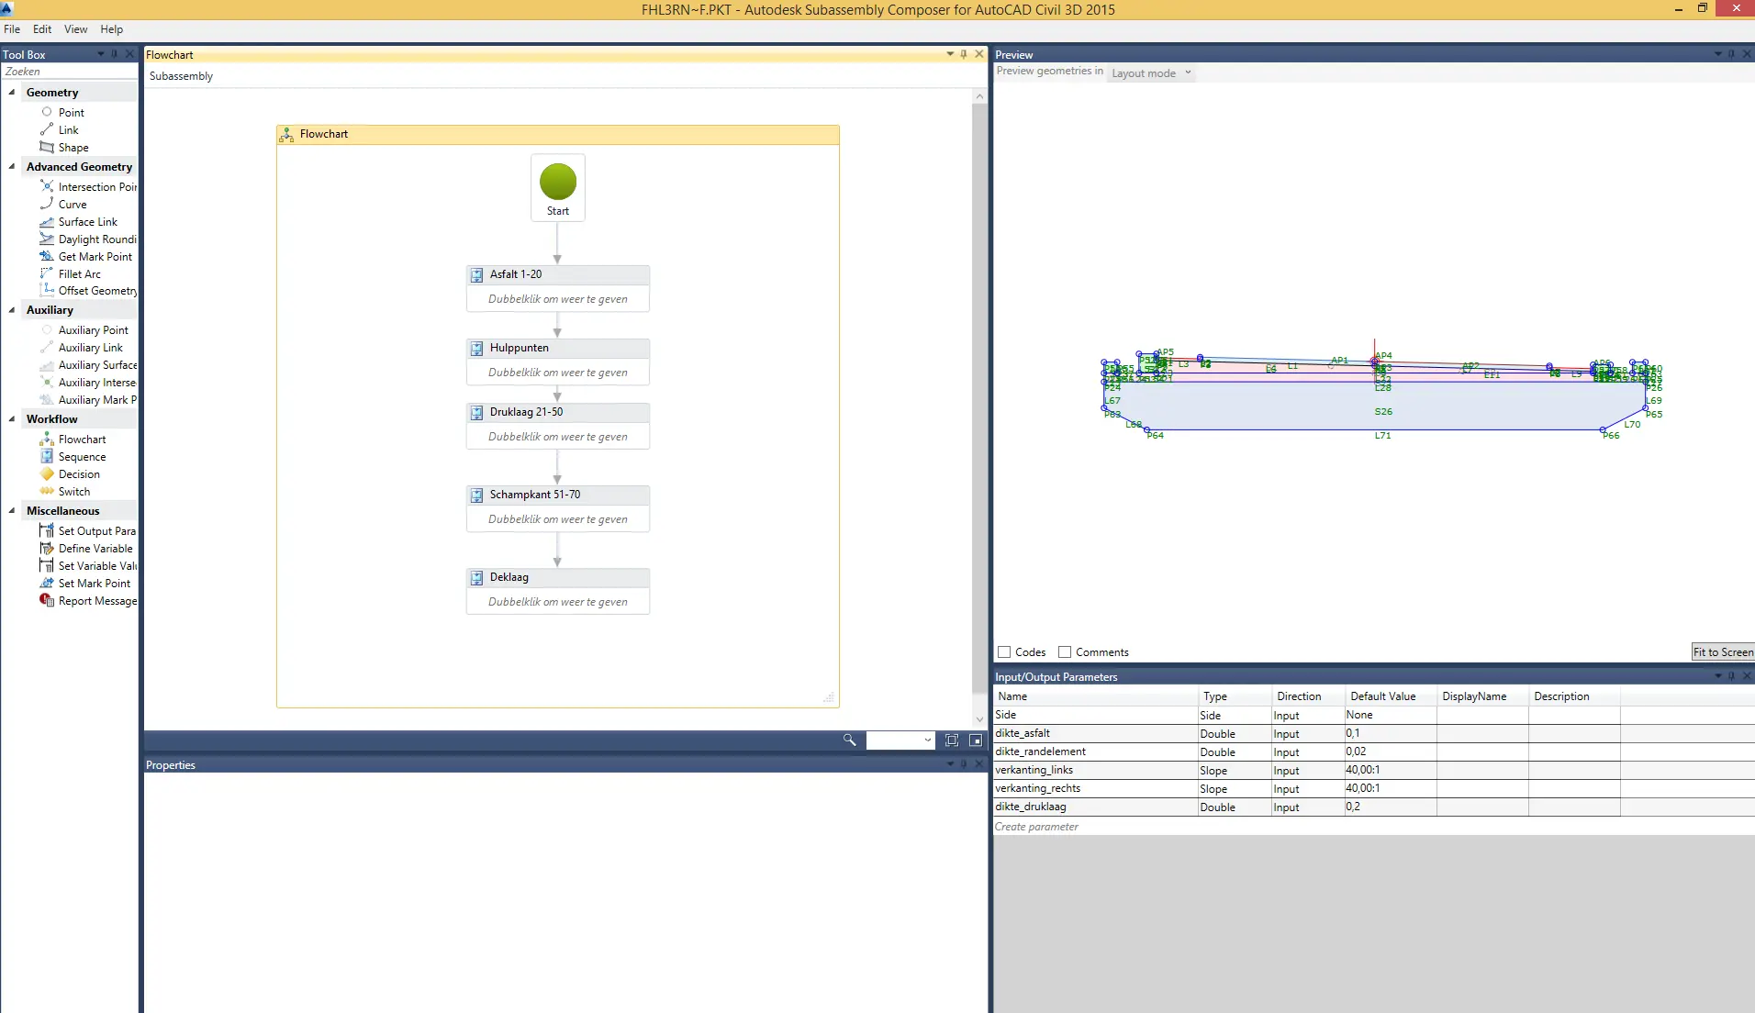This screenshot has width=1755, height=1013.
Task: Open the File menu
Action: (12, 29)
